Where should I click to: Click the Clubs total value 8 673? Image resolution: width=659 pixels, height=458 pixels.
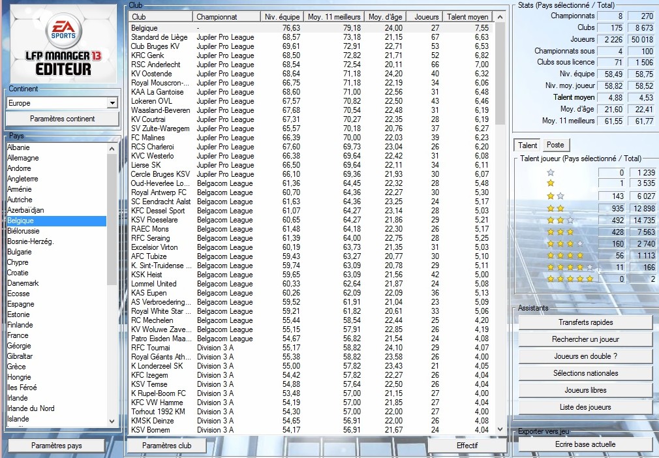642,28
